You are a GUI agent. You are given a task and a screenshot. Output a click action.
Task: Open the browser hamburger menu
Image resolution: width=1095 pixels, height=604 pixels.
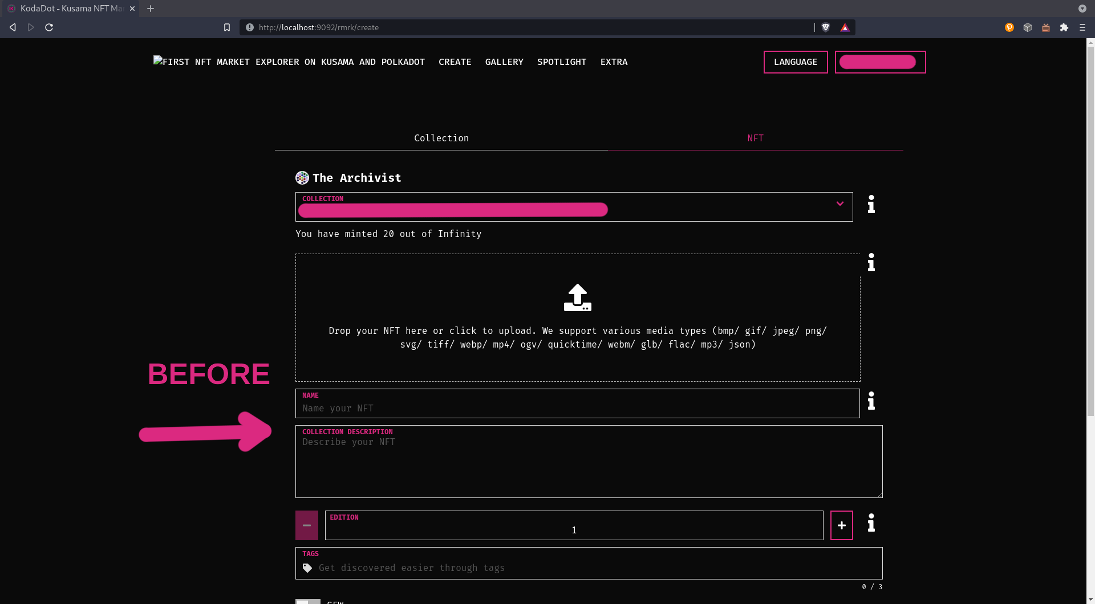1082,27
